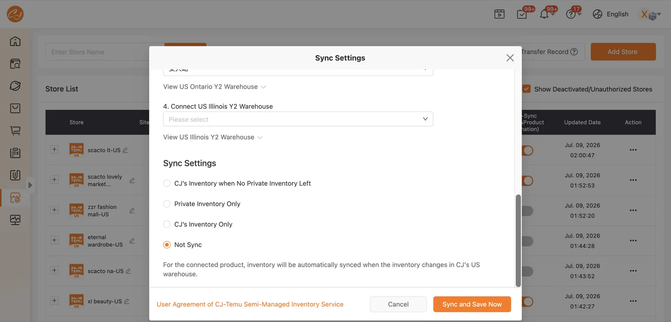The image size is (671, 322).
Task: Open the task checklist icon with 99+ badge
Action: point(522,14)
